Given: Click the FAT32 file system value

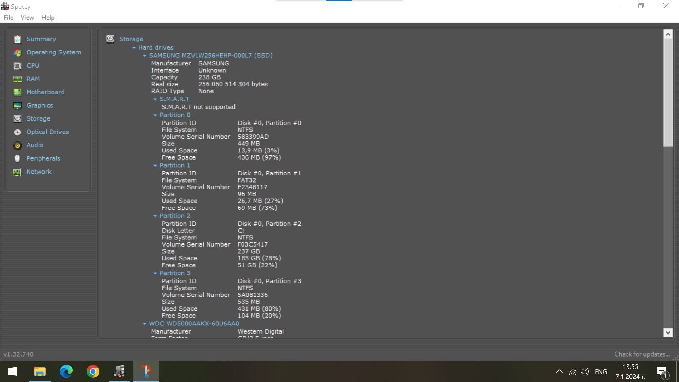Looking at the screenshot, I should pos(246,180).
